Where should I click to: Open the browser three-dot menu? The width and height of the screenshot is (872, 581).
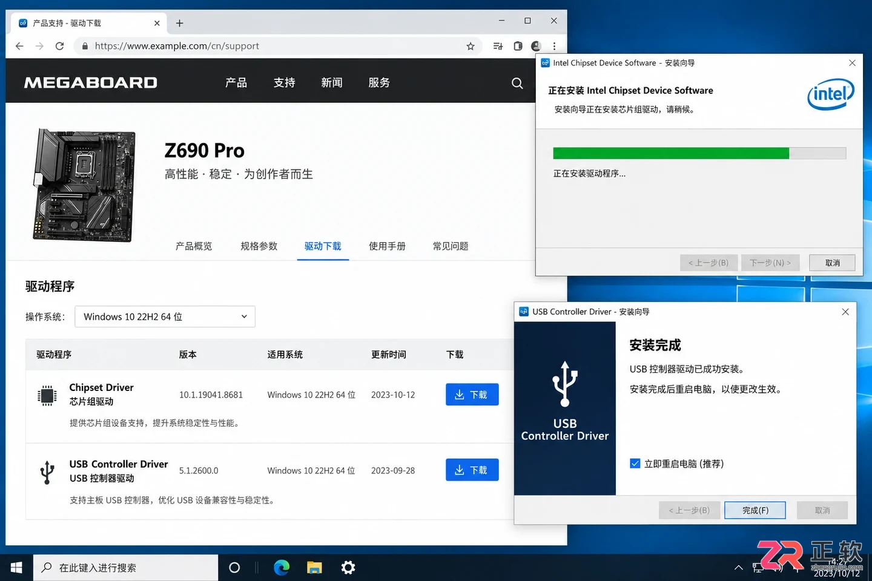click(554, 46)
